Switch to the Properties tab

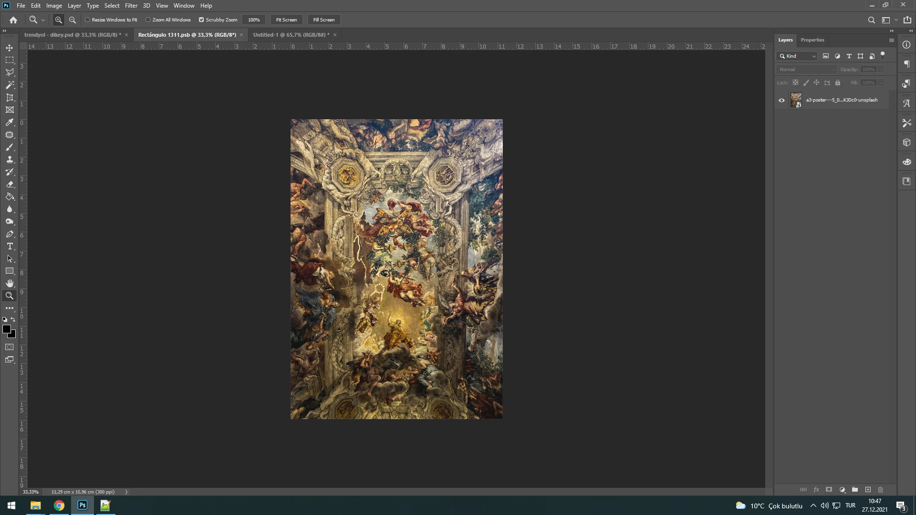[x=812, y=40]
